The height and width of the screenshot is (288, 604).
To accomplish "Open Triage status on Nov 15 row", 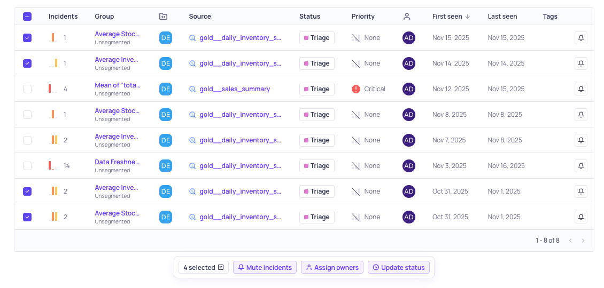I will (x=316, y=38).
